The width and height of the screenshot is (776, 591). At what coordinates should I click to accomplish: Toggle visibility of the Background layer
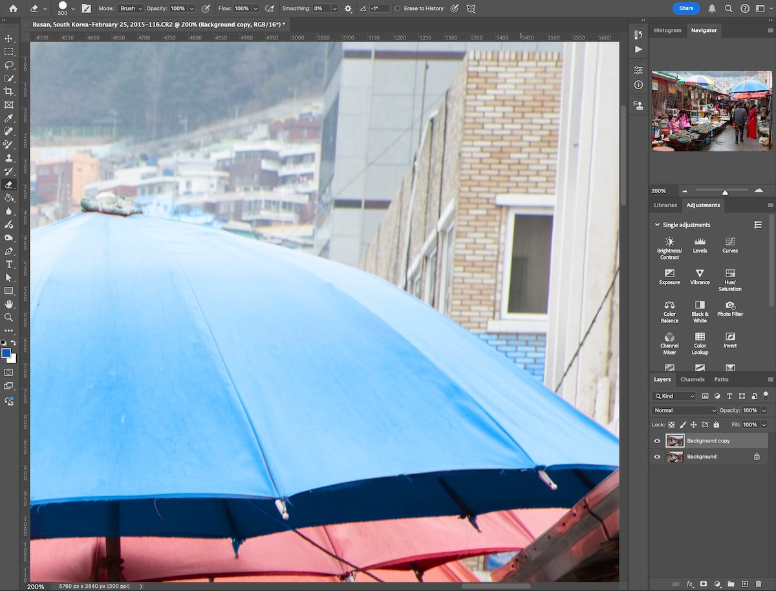tap(657, 457)
